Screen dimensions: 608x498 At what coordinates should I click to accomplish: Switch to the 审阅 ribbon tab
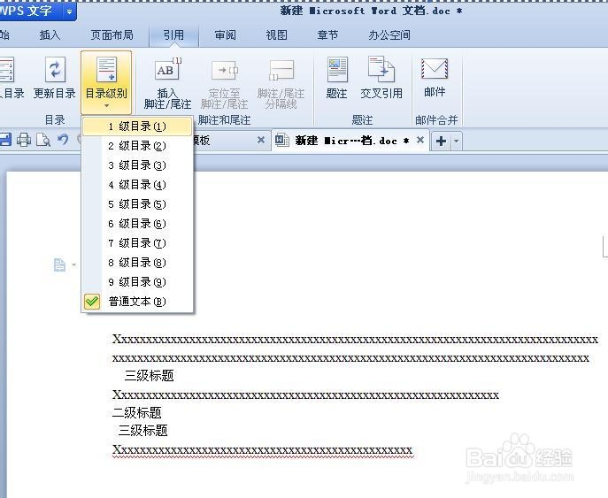(x=226, y=35)
